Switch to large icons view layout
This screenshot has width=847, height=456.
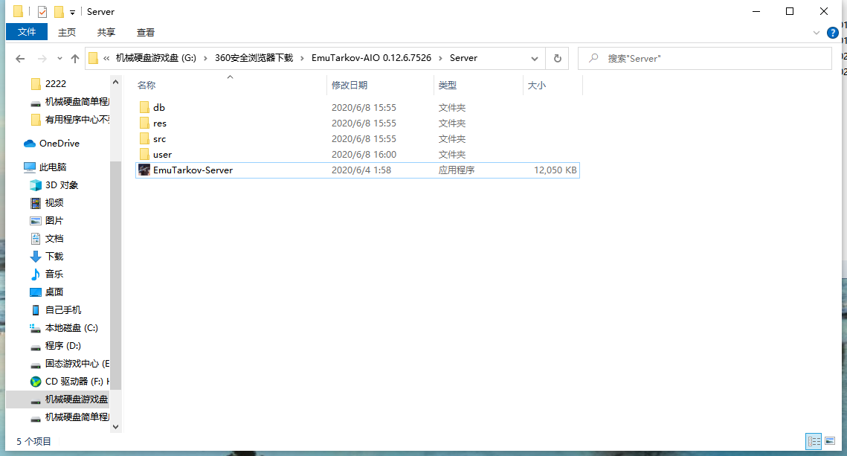(x=830, y=441)
